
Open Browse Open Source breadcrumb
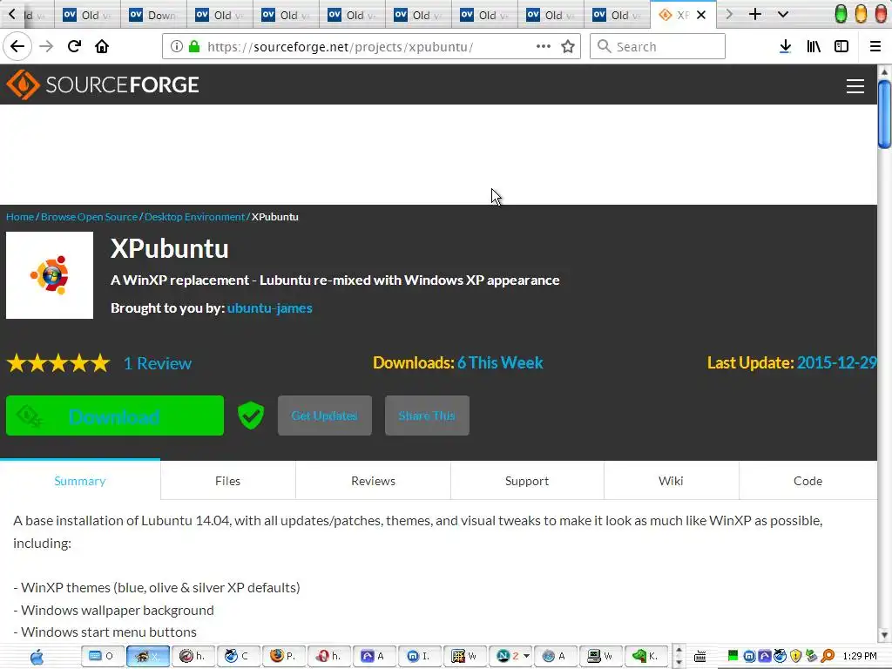point(90,217)
